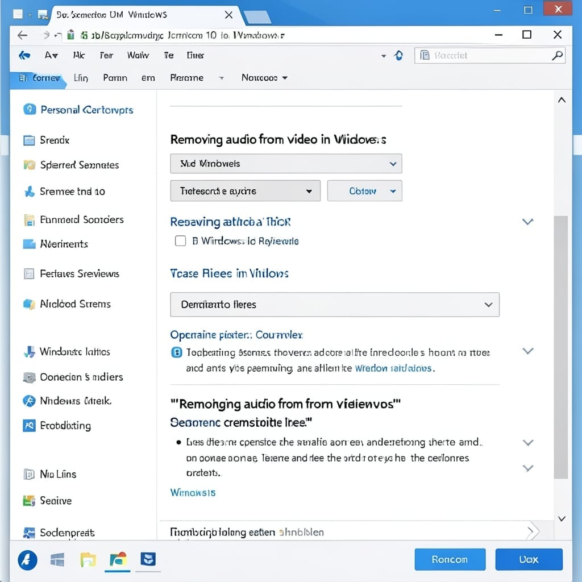Click the Ferlaes Sreviews icon

(29, 274)
